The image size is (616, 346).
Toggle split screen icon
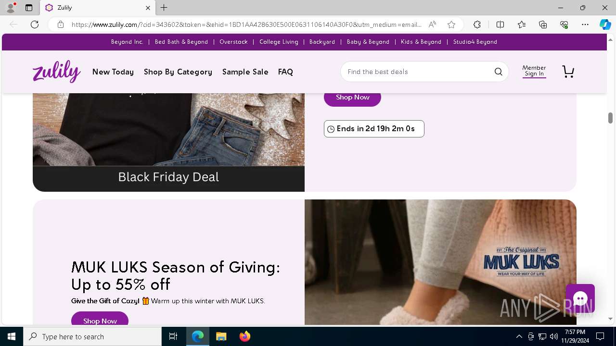tap(500, 25)
